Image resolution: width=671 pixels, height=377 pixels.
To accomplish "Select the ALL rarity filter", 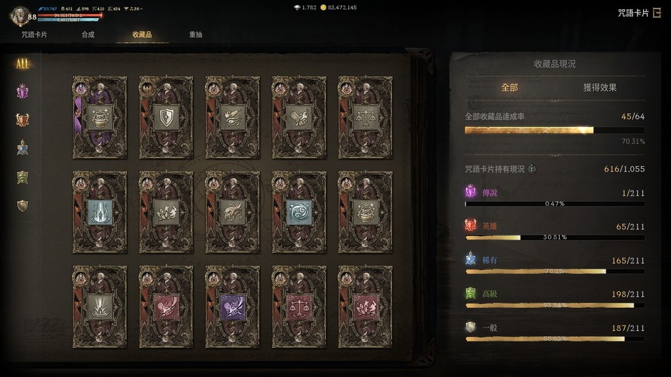I will tap(22, 64).
